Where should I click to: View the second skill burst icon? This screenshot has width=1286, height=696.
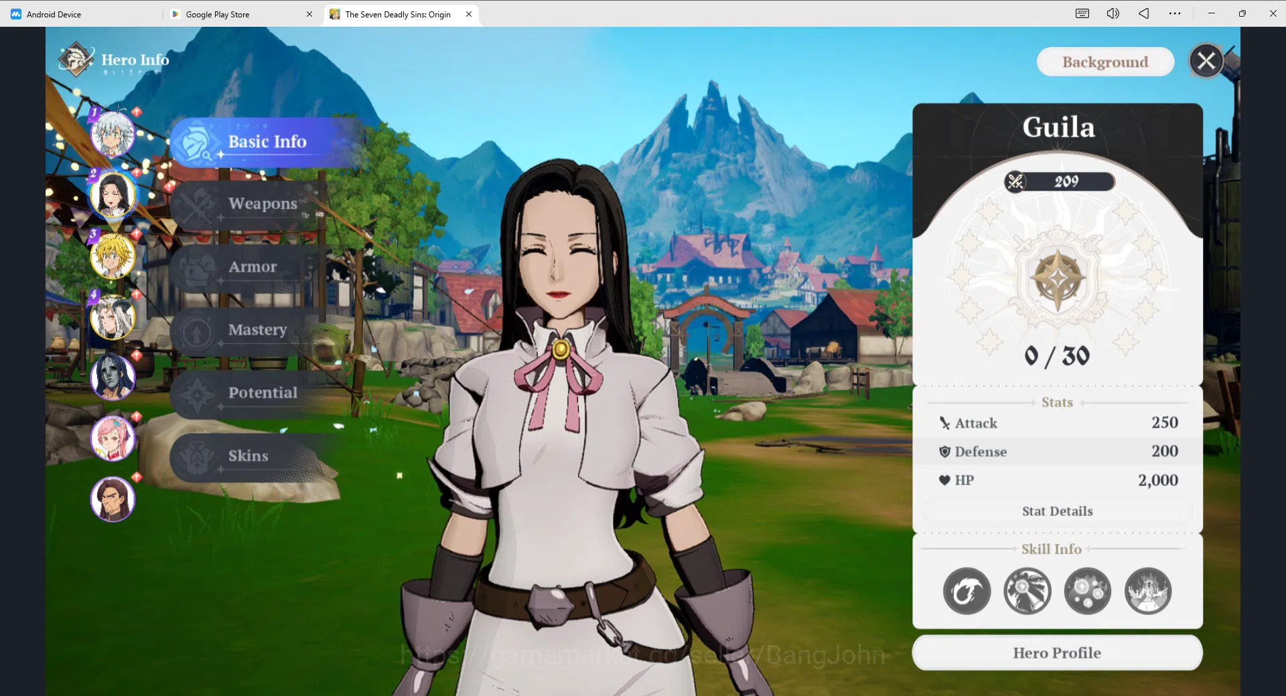(1027, 591)
